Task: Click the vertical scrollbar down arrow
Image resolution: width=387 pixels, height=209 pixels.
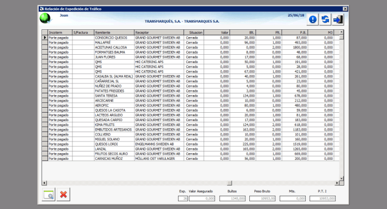Action: pyautogui.click(x=341, y=179)
